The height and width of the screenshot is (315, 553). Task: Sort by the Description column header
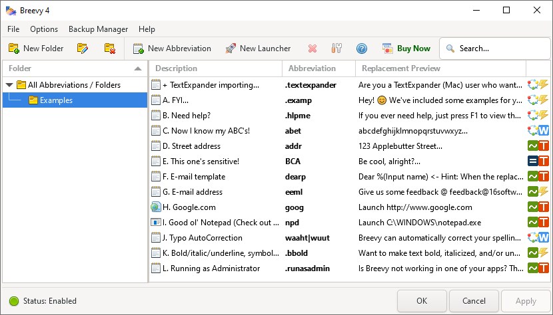click(215, 68)
